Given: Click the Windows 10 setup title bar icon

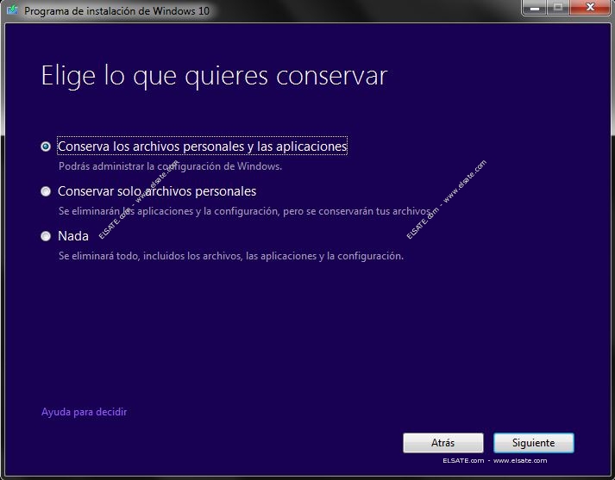Looking at the screenshot, I should 13,10.
